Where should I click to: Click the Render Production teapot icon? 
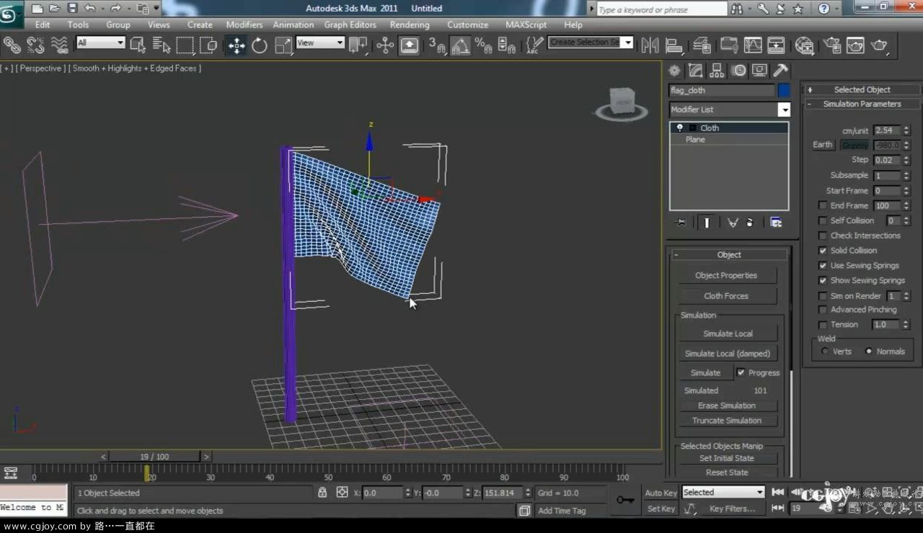coord(879,45)
